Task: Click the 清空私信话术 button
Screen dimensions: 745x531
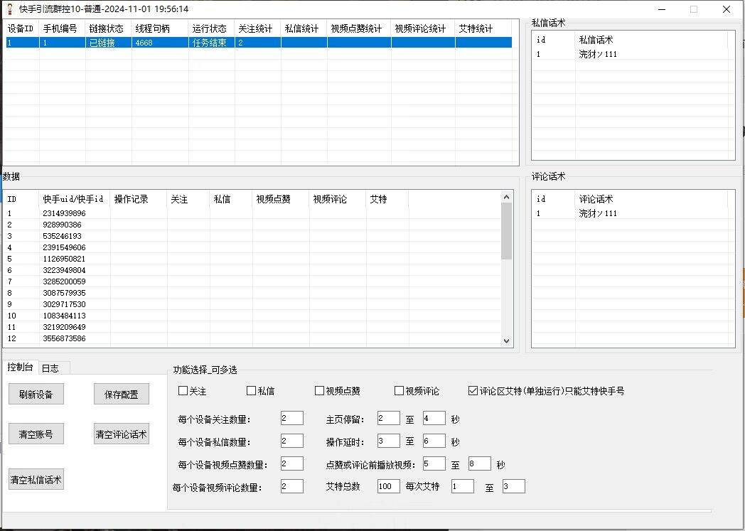Action: click(36, 478)
